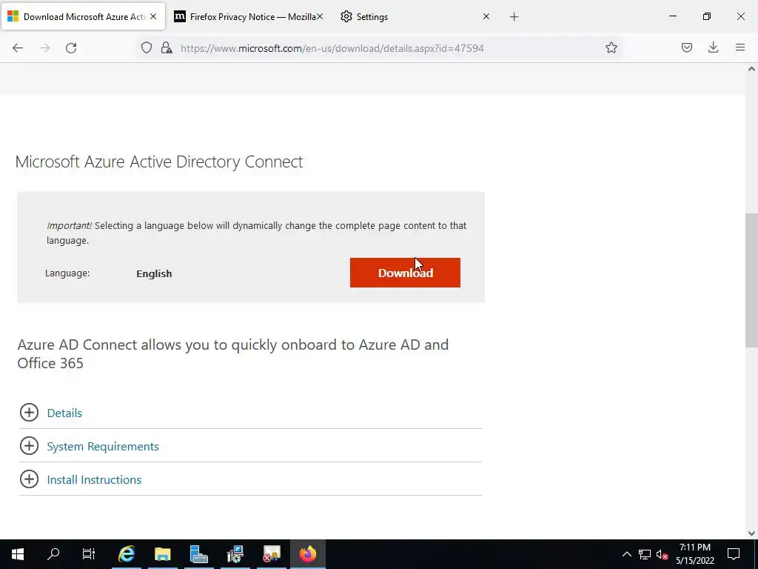758x569 pixels.
Task: Click the page scrollbar thumb
Action: (751, 281)
